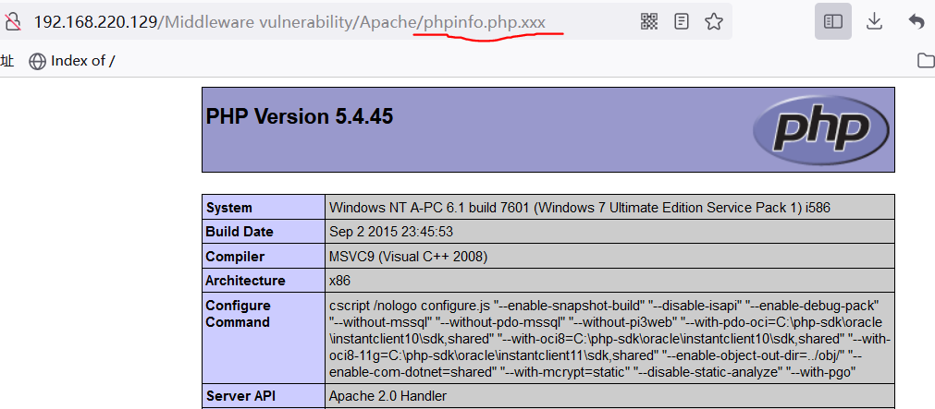Select the 'x86' architecture value
This screenshot has height=409, width=935.
click(x=340, y=281)
